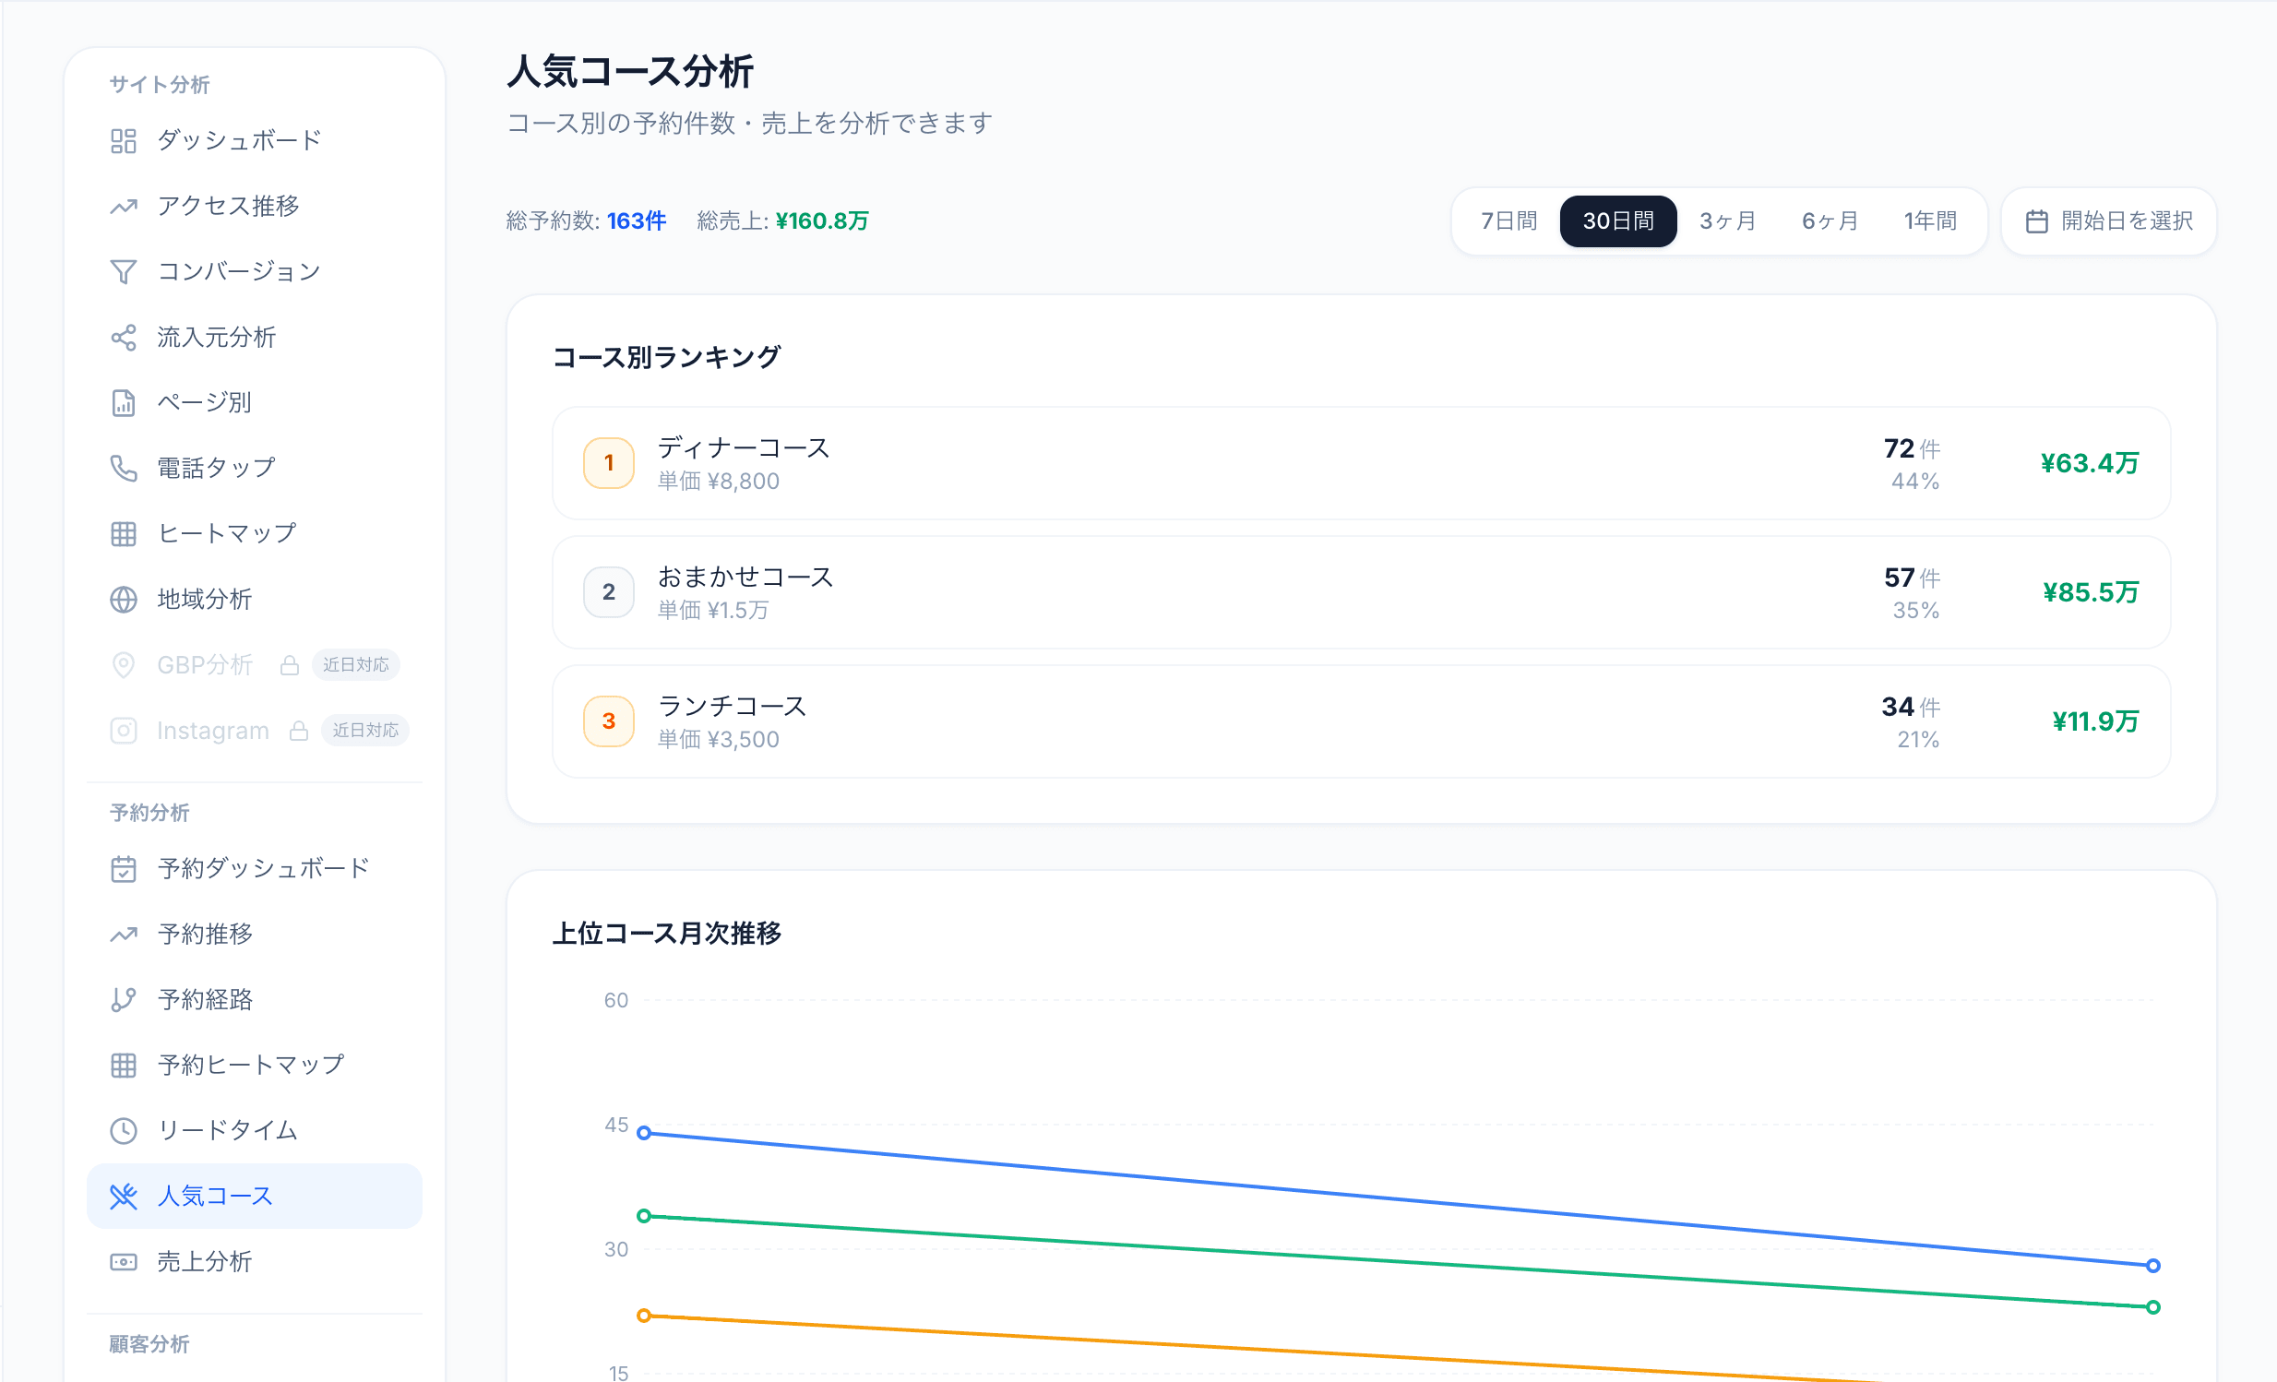Viewport: 2277px width, 1382px height.
Task: Click the 近日対応 badge beside GBP分析
Action: click(x=355, y=664)
